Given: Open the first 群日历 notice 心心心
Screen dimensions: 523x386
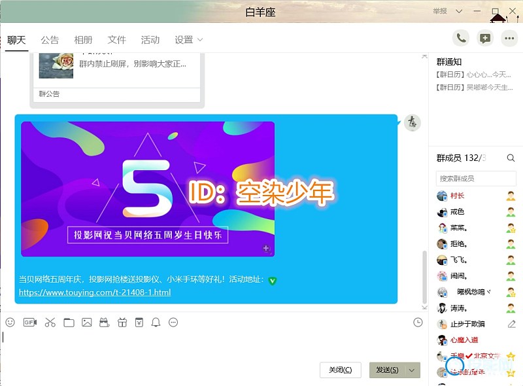Looking at the screenshot, I should pos(473,75).
